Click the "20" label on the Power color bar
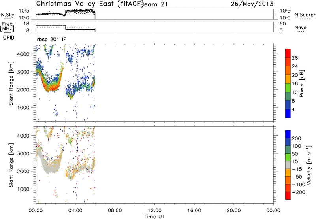The height and width of the screenshot is (219, 316). point(295,75)
